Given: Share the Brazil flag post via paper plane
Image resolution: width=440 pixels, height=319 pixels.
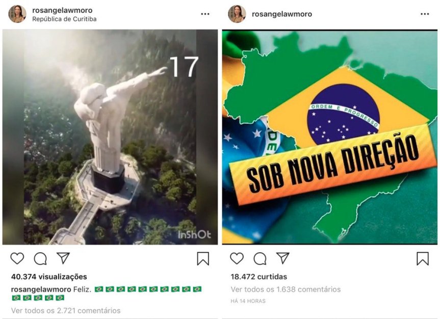Looking at the screenshot, I should tap(283, 258).
